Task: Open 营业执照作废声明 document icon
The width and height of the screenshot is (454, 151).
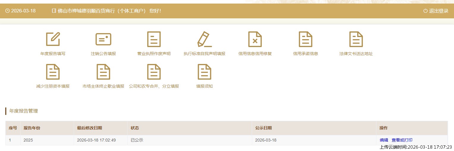Action: (x=154, y=39)
